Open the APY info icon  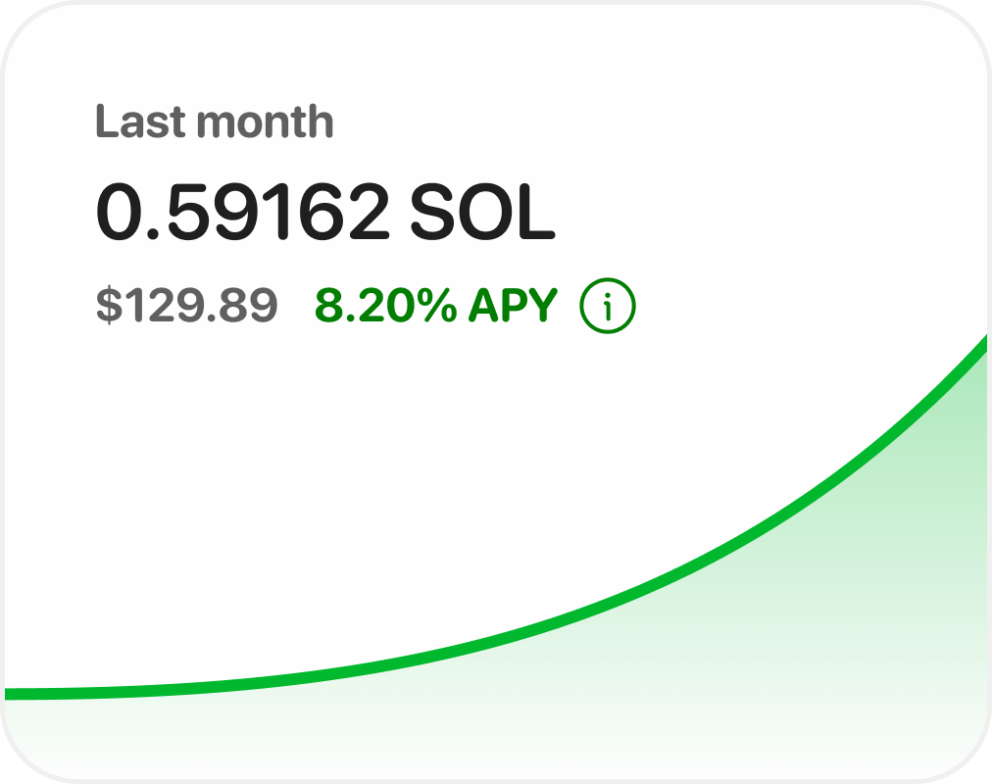[608, 307]
